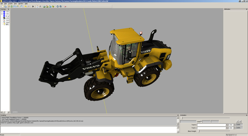Click the camera icon in the scenegraph
The image size is (248, 136).
(x=4, y=18)
